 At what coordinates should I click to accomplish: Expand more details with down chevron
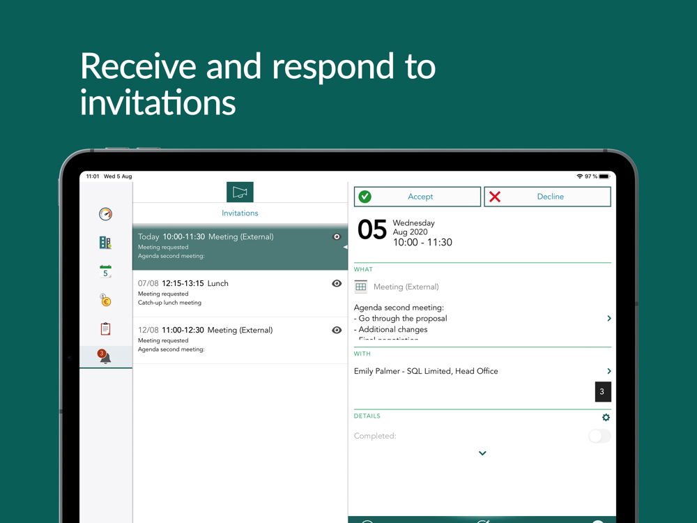point(482,453)
